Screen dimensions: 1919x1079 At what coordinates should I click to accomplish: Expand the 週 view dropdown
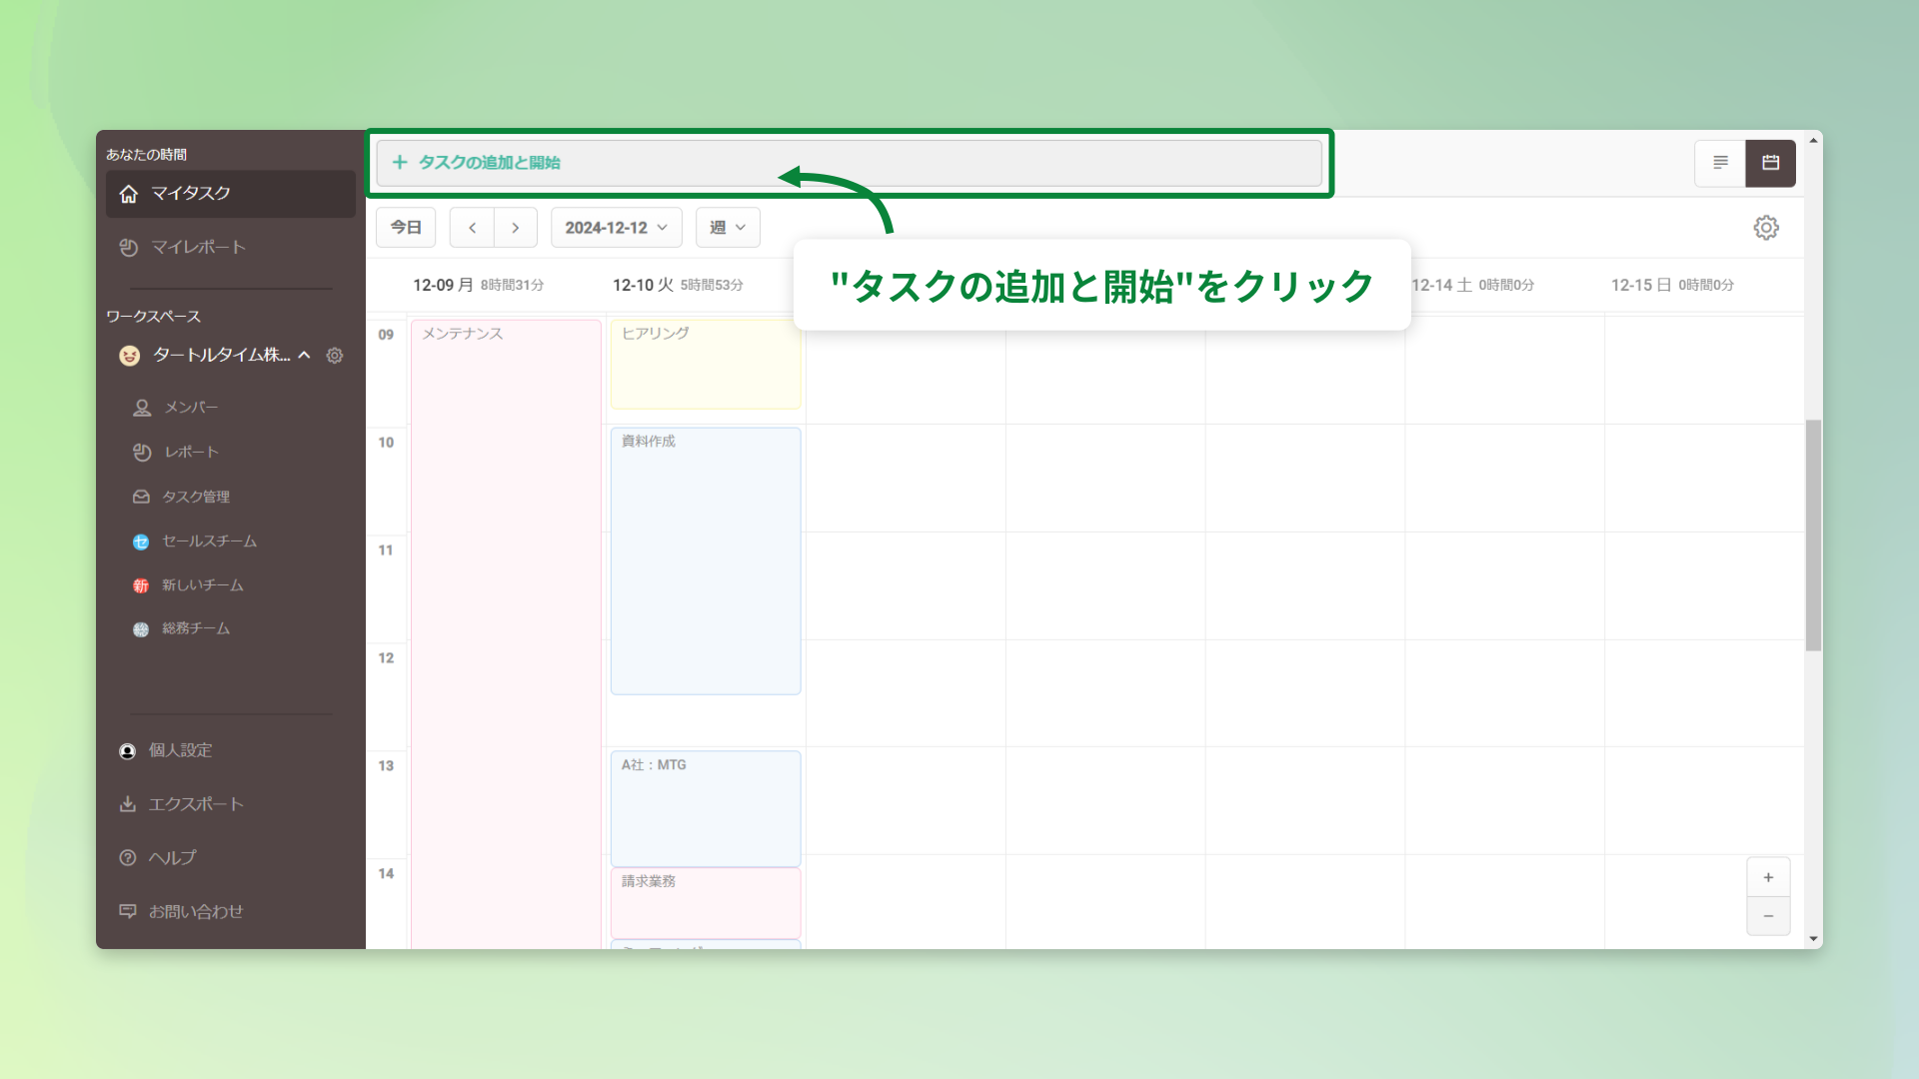[728, 227]
